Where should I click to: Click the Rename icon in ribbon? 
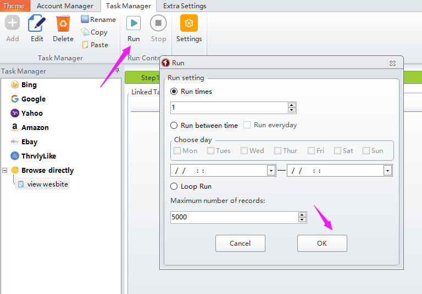[x=85, y=19]
